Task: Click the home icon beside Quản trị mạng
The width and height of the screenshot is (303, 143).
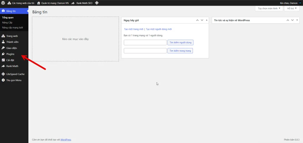Action: click(39, 3)
